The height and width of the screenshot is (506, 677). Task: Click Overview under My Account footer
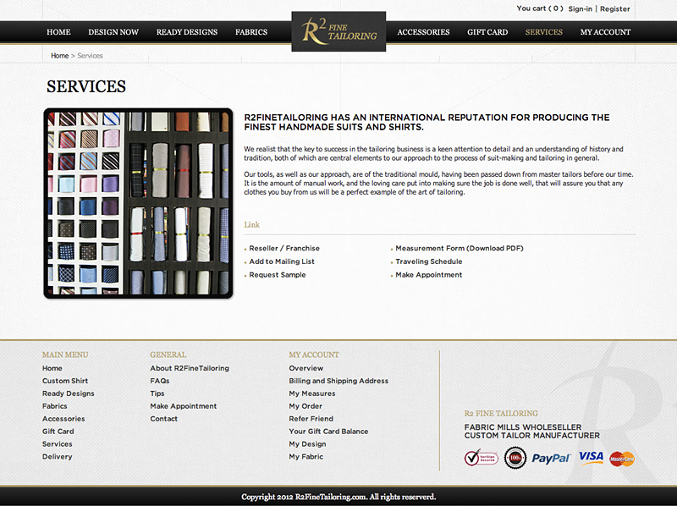(306, 368)
